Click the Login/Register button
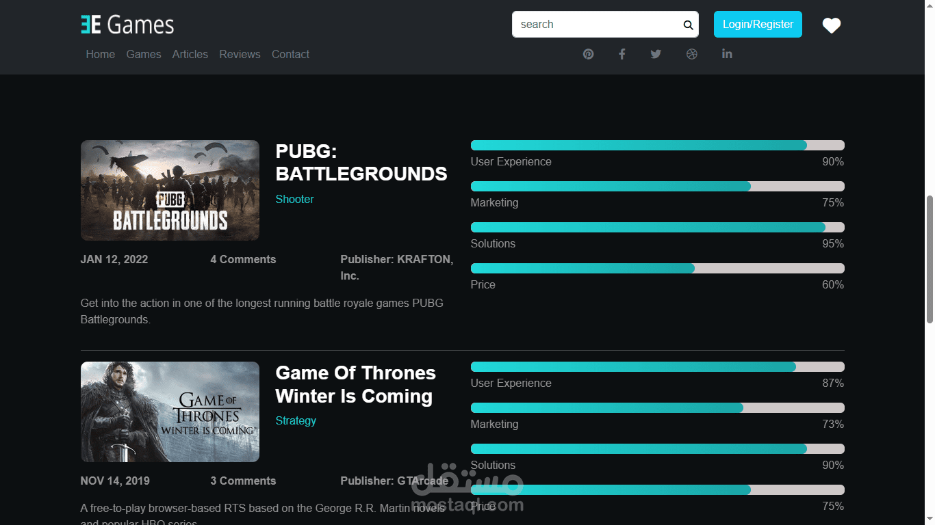The height and width of the screenshot is (525, 935). tap(758, 25)
